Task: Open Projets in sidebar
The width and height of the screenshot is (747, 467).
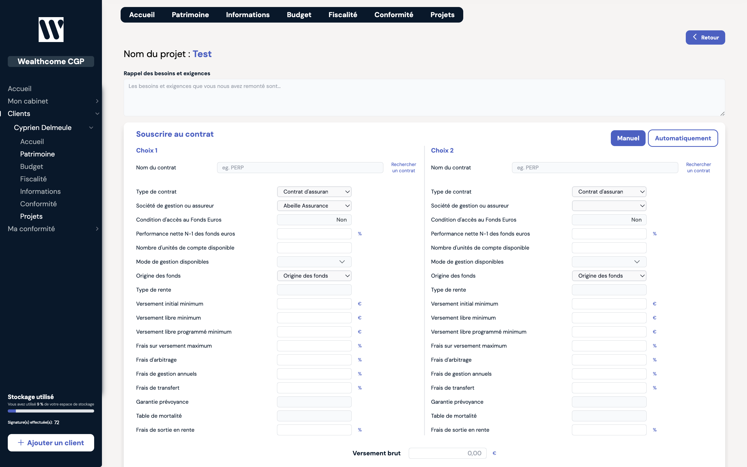Action: point(31,216)
